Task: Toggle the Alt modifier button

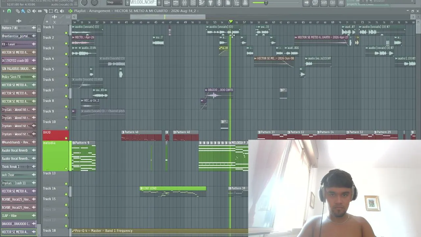Action: click(341, 3)
